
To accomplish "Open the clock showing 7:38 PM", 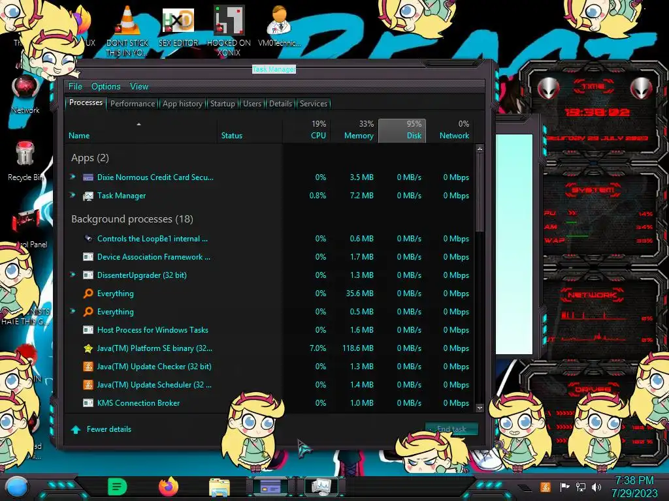I will pos(634,487).
